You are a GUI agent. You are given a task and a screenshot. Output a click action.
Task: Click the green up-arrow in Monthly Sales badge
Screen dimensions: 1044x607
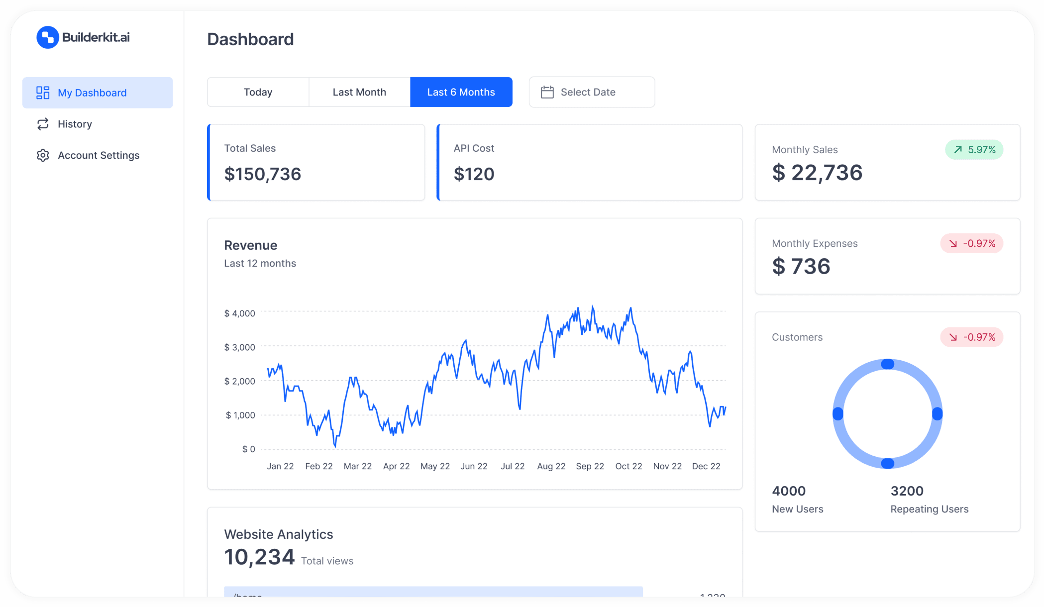(x=958, y=149)
